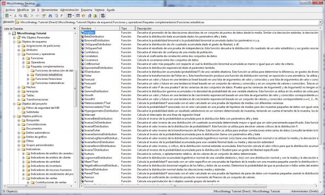
Task: Click the Kurtosis function icon
Action: click(x=82, y=154)
